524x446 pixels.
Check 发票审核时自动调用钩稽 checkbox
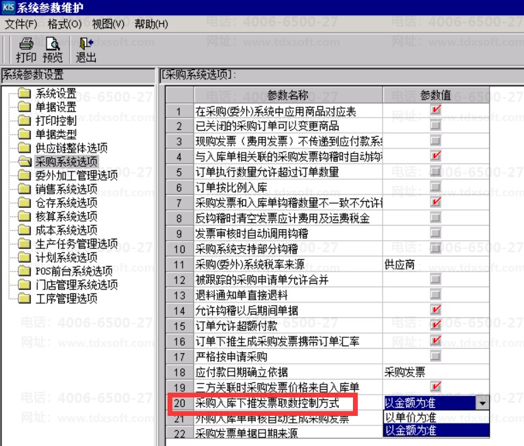click(436, 233)
